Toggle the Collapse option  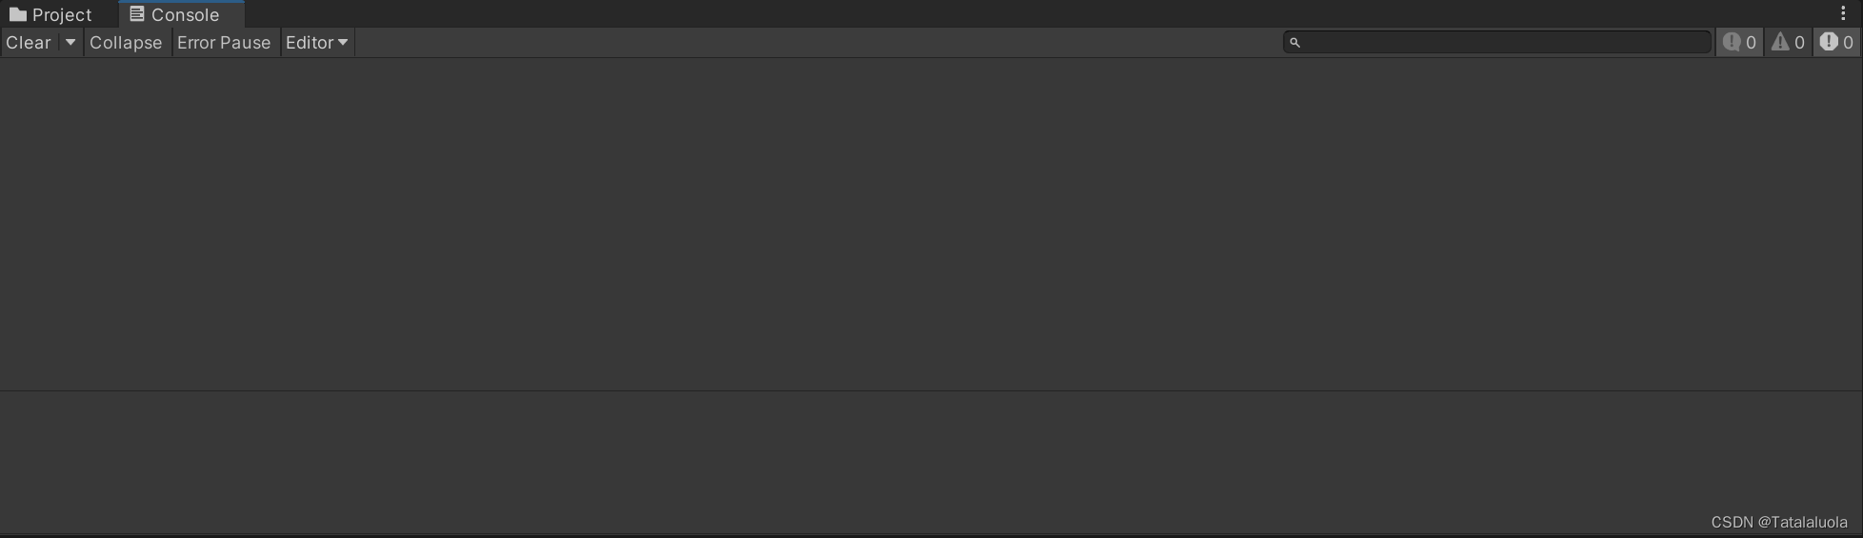tap(126, 43)
